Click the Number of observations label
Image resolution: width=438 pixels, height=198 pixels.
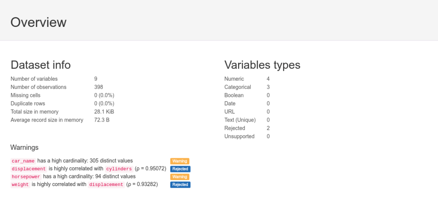click(x=39, y=87)
